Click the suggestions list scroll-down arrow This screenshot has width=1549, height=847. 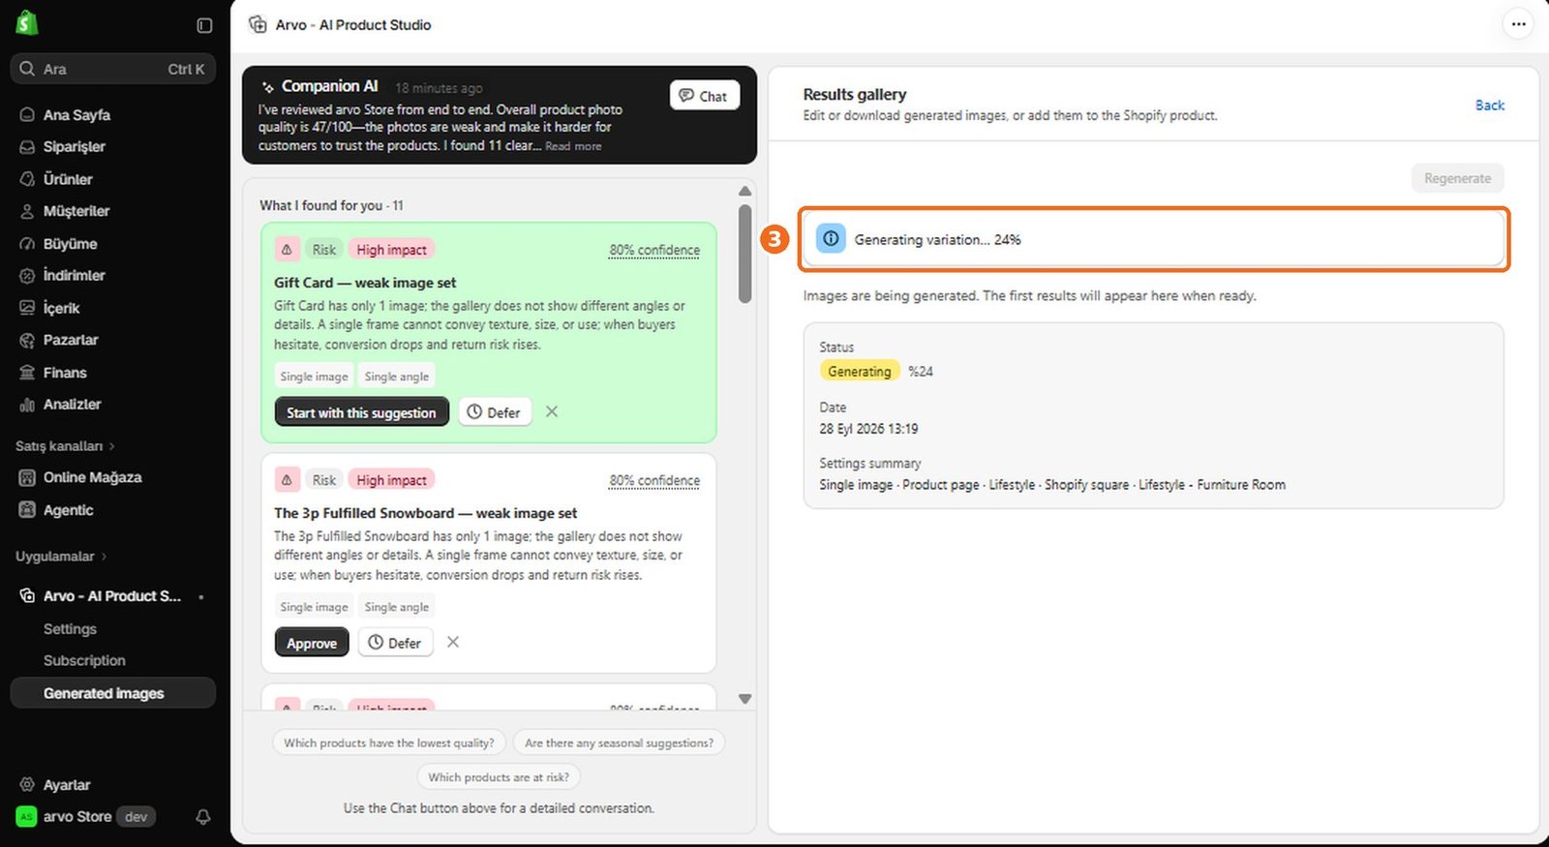coord(744,698)
